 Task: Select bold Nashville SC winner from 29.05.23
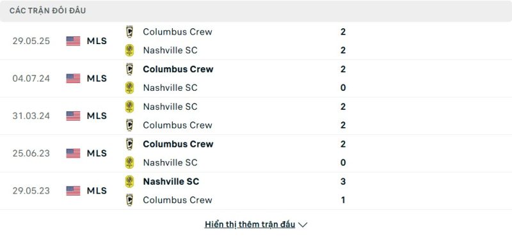171,181
